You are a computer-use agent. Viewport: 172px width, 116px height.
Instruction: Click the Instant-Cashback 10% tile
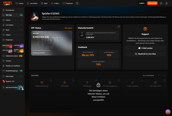tap(98, 63)
